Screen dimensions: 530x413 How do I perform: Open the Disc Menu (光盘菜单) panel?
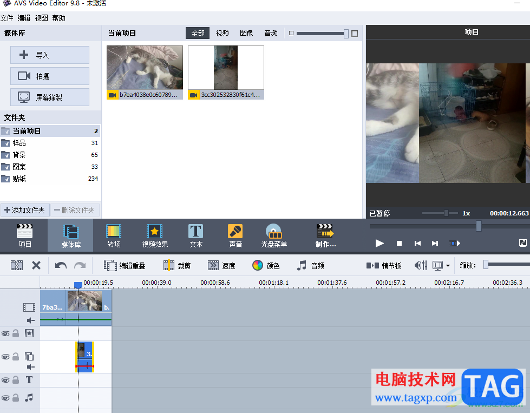pyautogui.click(x=274, y=235)
